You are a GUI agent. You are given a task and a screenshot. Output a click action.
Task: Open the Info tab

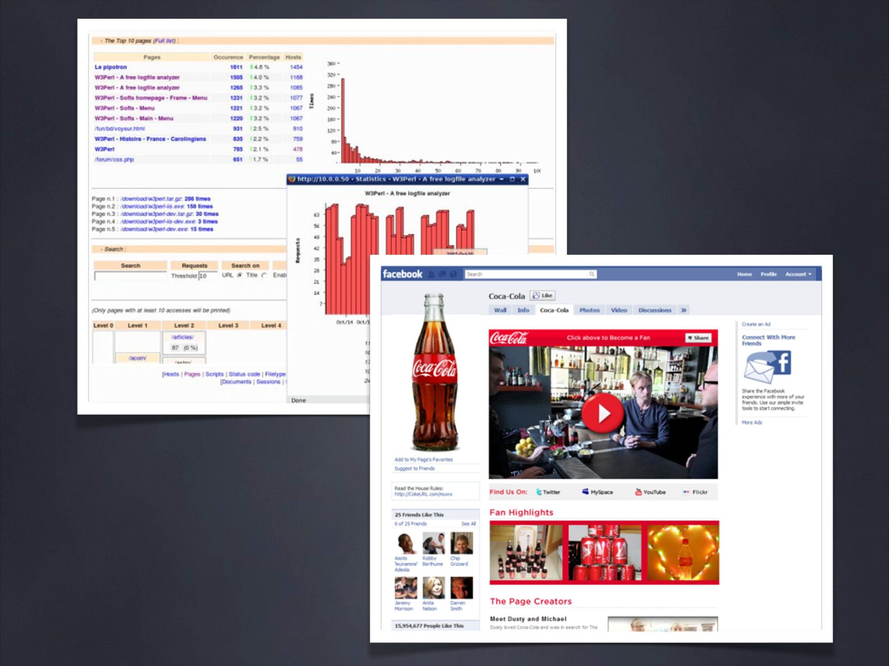point(523,310)
